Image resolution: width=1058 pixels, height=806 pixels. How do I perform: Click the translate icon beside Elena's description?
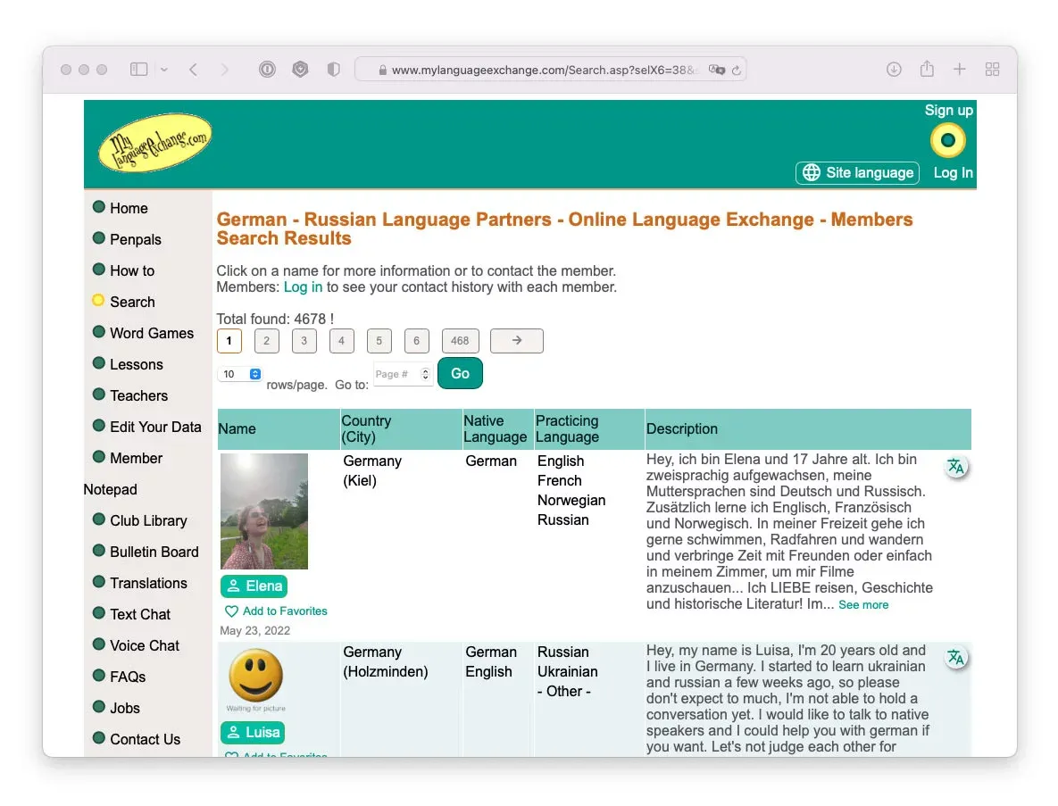(x=955, y=466)
